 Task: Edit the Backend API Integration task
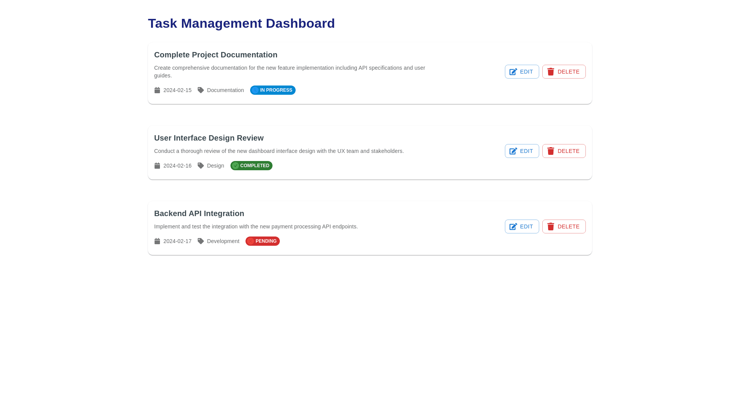tap(522, 226)
